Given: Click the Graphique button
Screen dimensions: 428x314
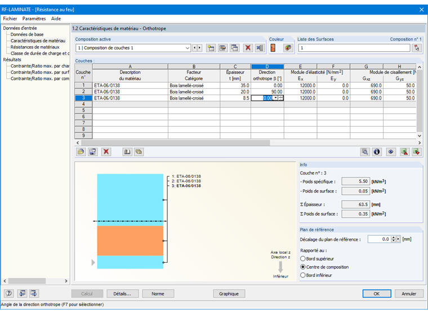Looking at the screenshot, I should click(229, 294).
